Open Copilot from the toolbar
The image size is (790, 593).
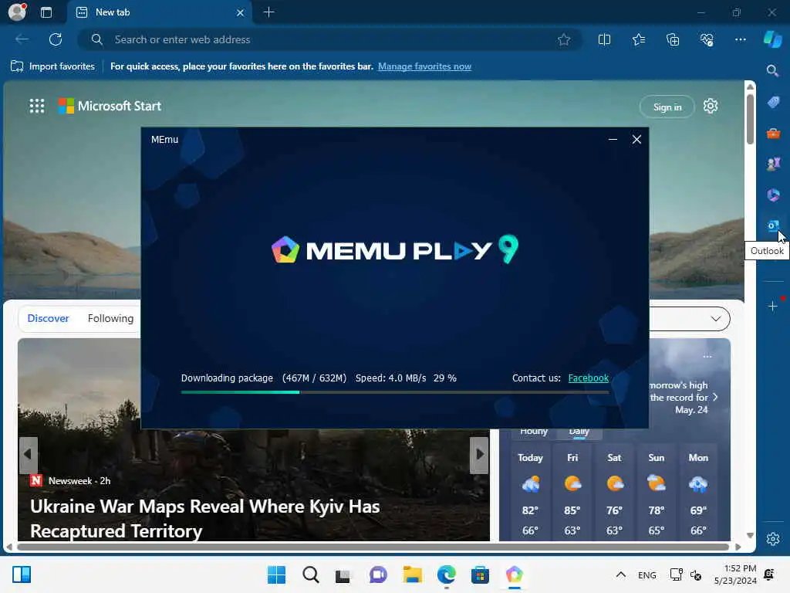click(772, 39)
